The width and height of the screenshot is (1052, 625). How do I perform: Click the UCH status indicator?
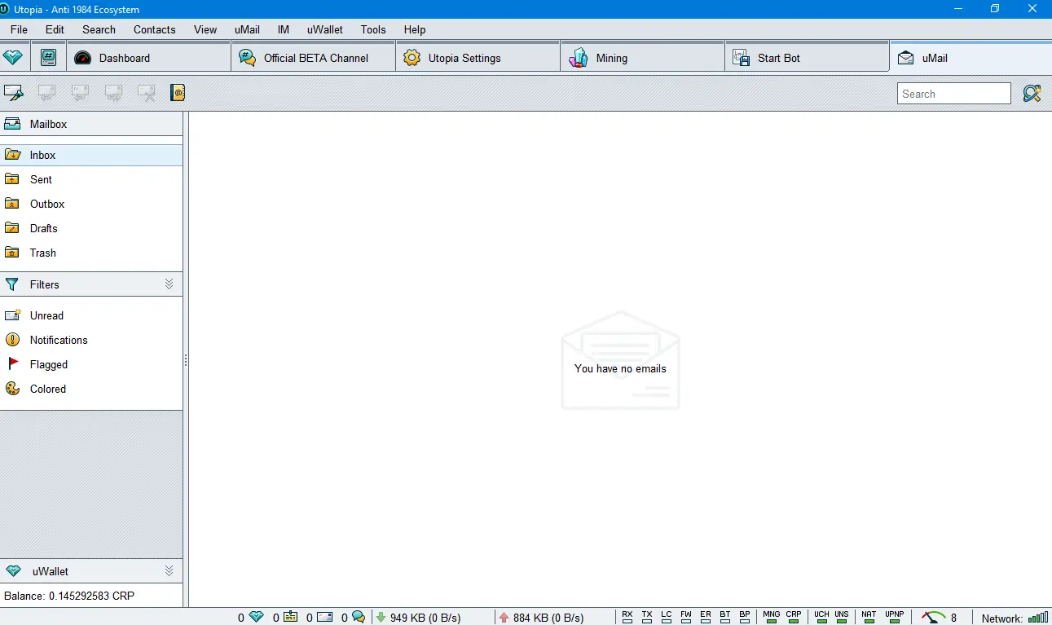click(821, 617)
